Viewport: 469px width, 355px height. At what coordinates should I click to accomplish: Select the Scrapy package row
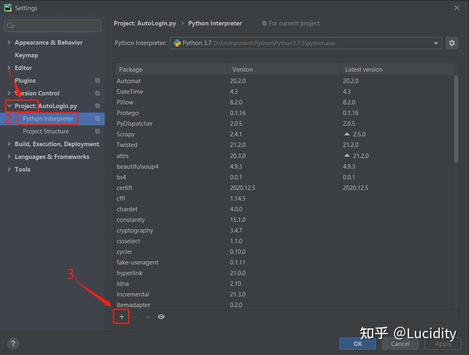285,134
